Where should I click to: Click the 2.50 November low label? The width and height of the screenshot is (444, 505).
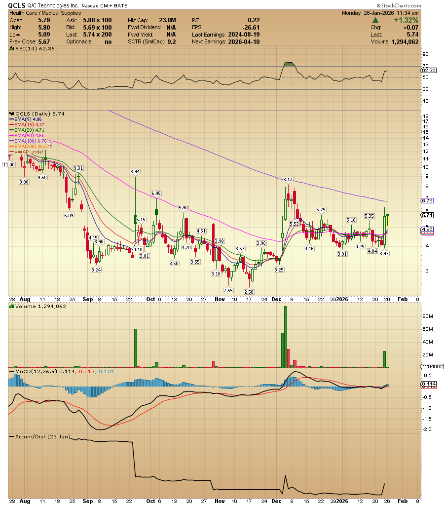click(x=249, y=292)
